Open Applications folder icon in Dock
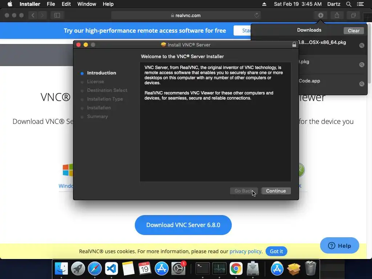Screen dimensions: 372x279 click(277, 268)
